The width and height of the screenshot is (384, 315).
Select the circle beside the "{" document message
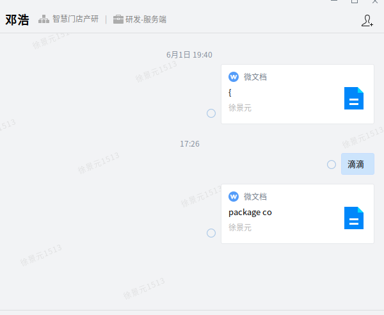(211, 113)
